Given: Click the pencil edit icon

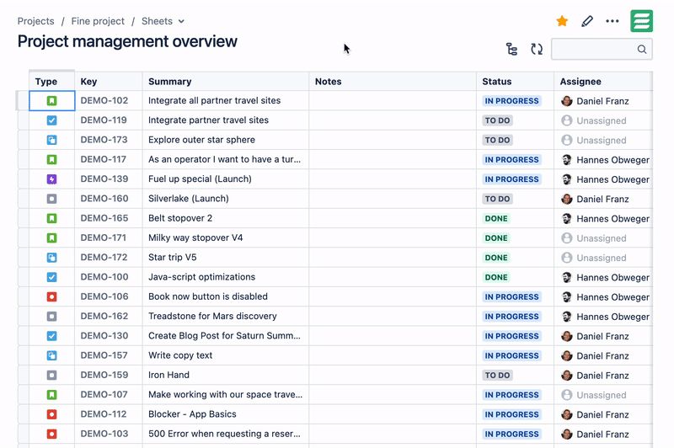Looking at the screenshot, I should coord(587,21).
